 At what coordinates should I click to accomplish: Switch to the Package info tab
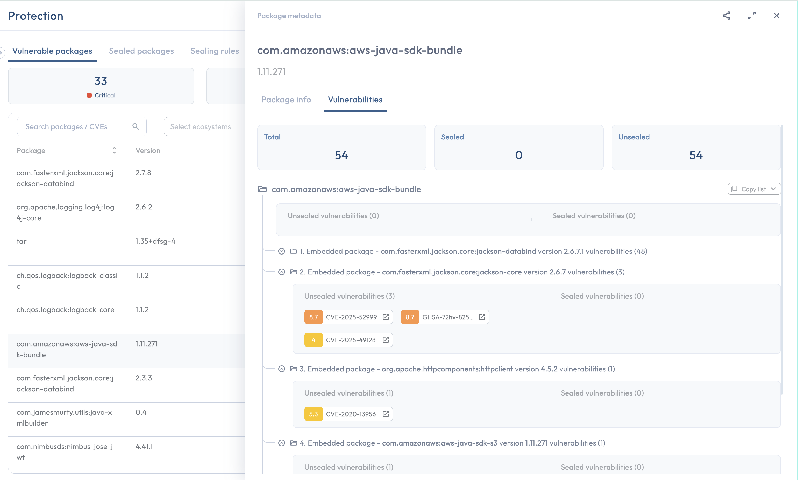286,100
